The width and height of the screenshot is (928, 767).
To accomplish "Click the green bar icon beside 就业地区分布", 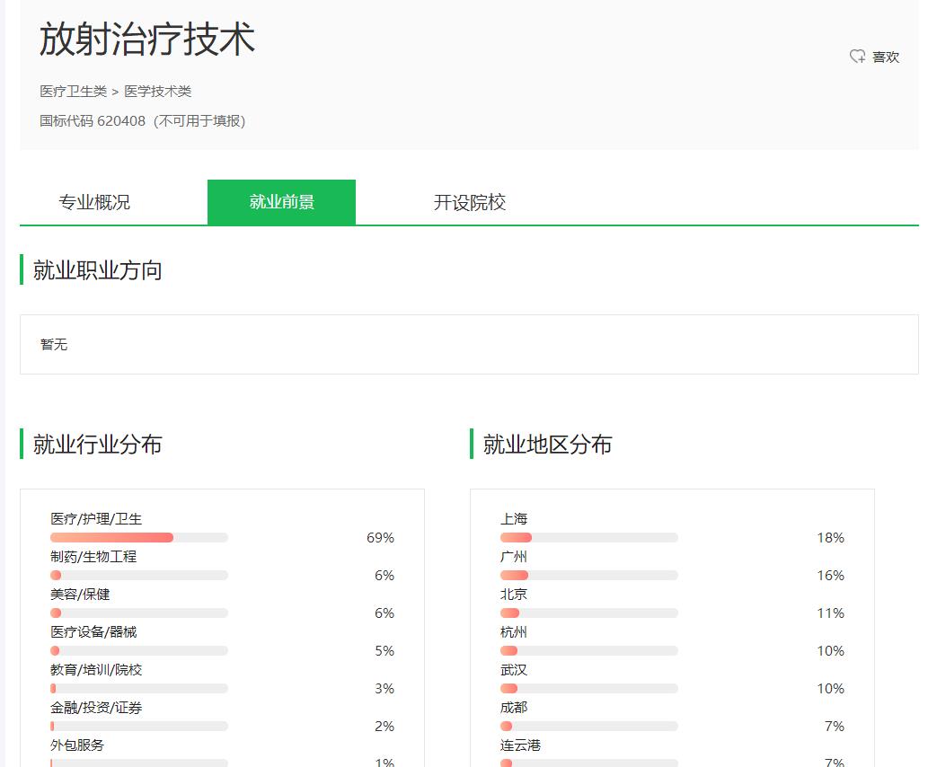I will pyautogui.click(x=471, y=445).
